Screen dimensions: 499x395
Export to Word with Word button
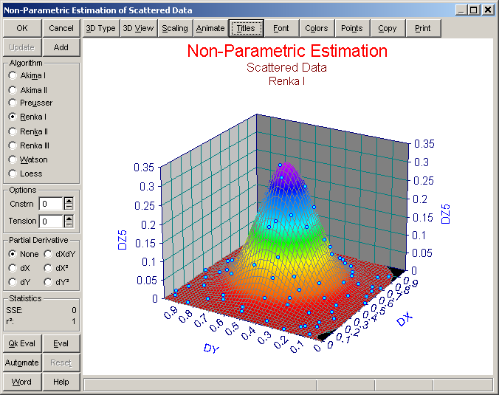pyautogui.click(x=22, y=382)
